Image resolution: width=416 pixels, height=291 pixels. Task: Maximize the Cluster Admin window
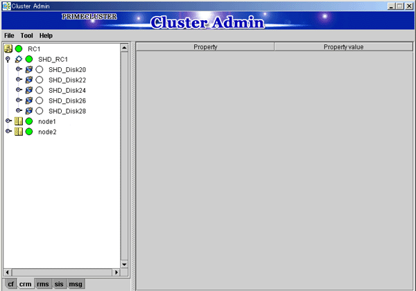400,6
